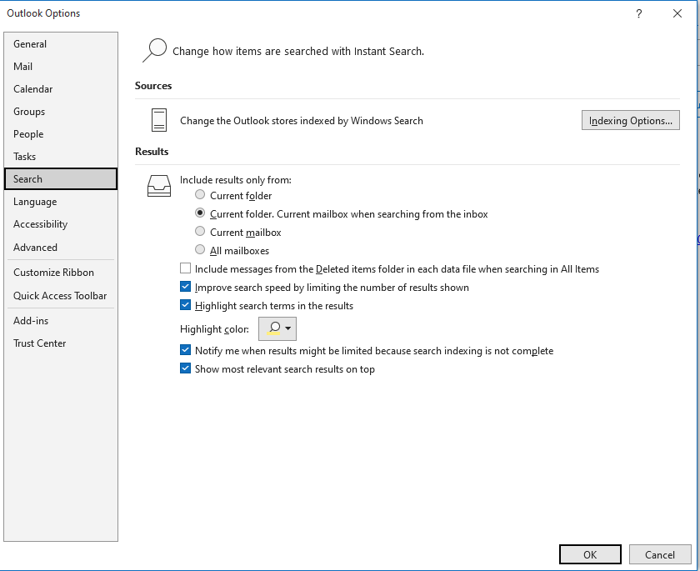This screenshot has width=700, height=571.
Task: Toggle Highlight search terms in results
Action: [186, 306]
